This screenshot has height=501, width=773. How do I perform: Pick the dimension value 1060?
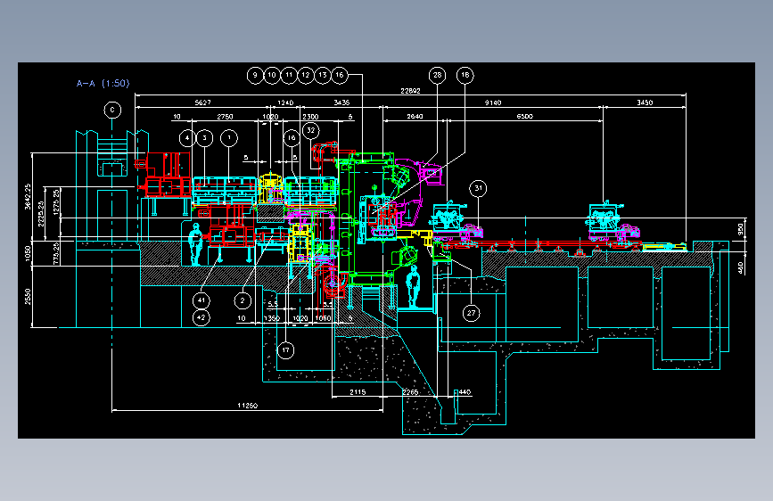click(x=323, y=318)
